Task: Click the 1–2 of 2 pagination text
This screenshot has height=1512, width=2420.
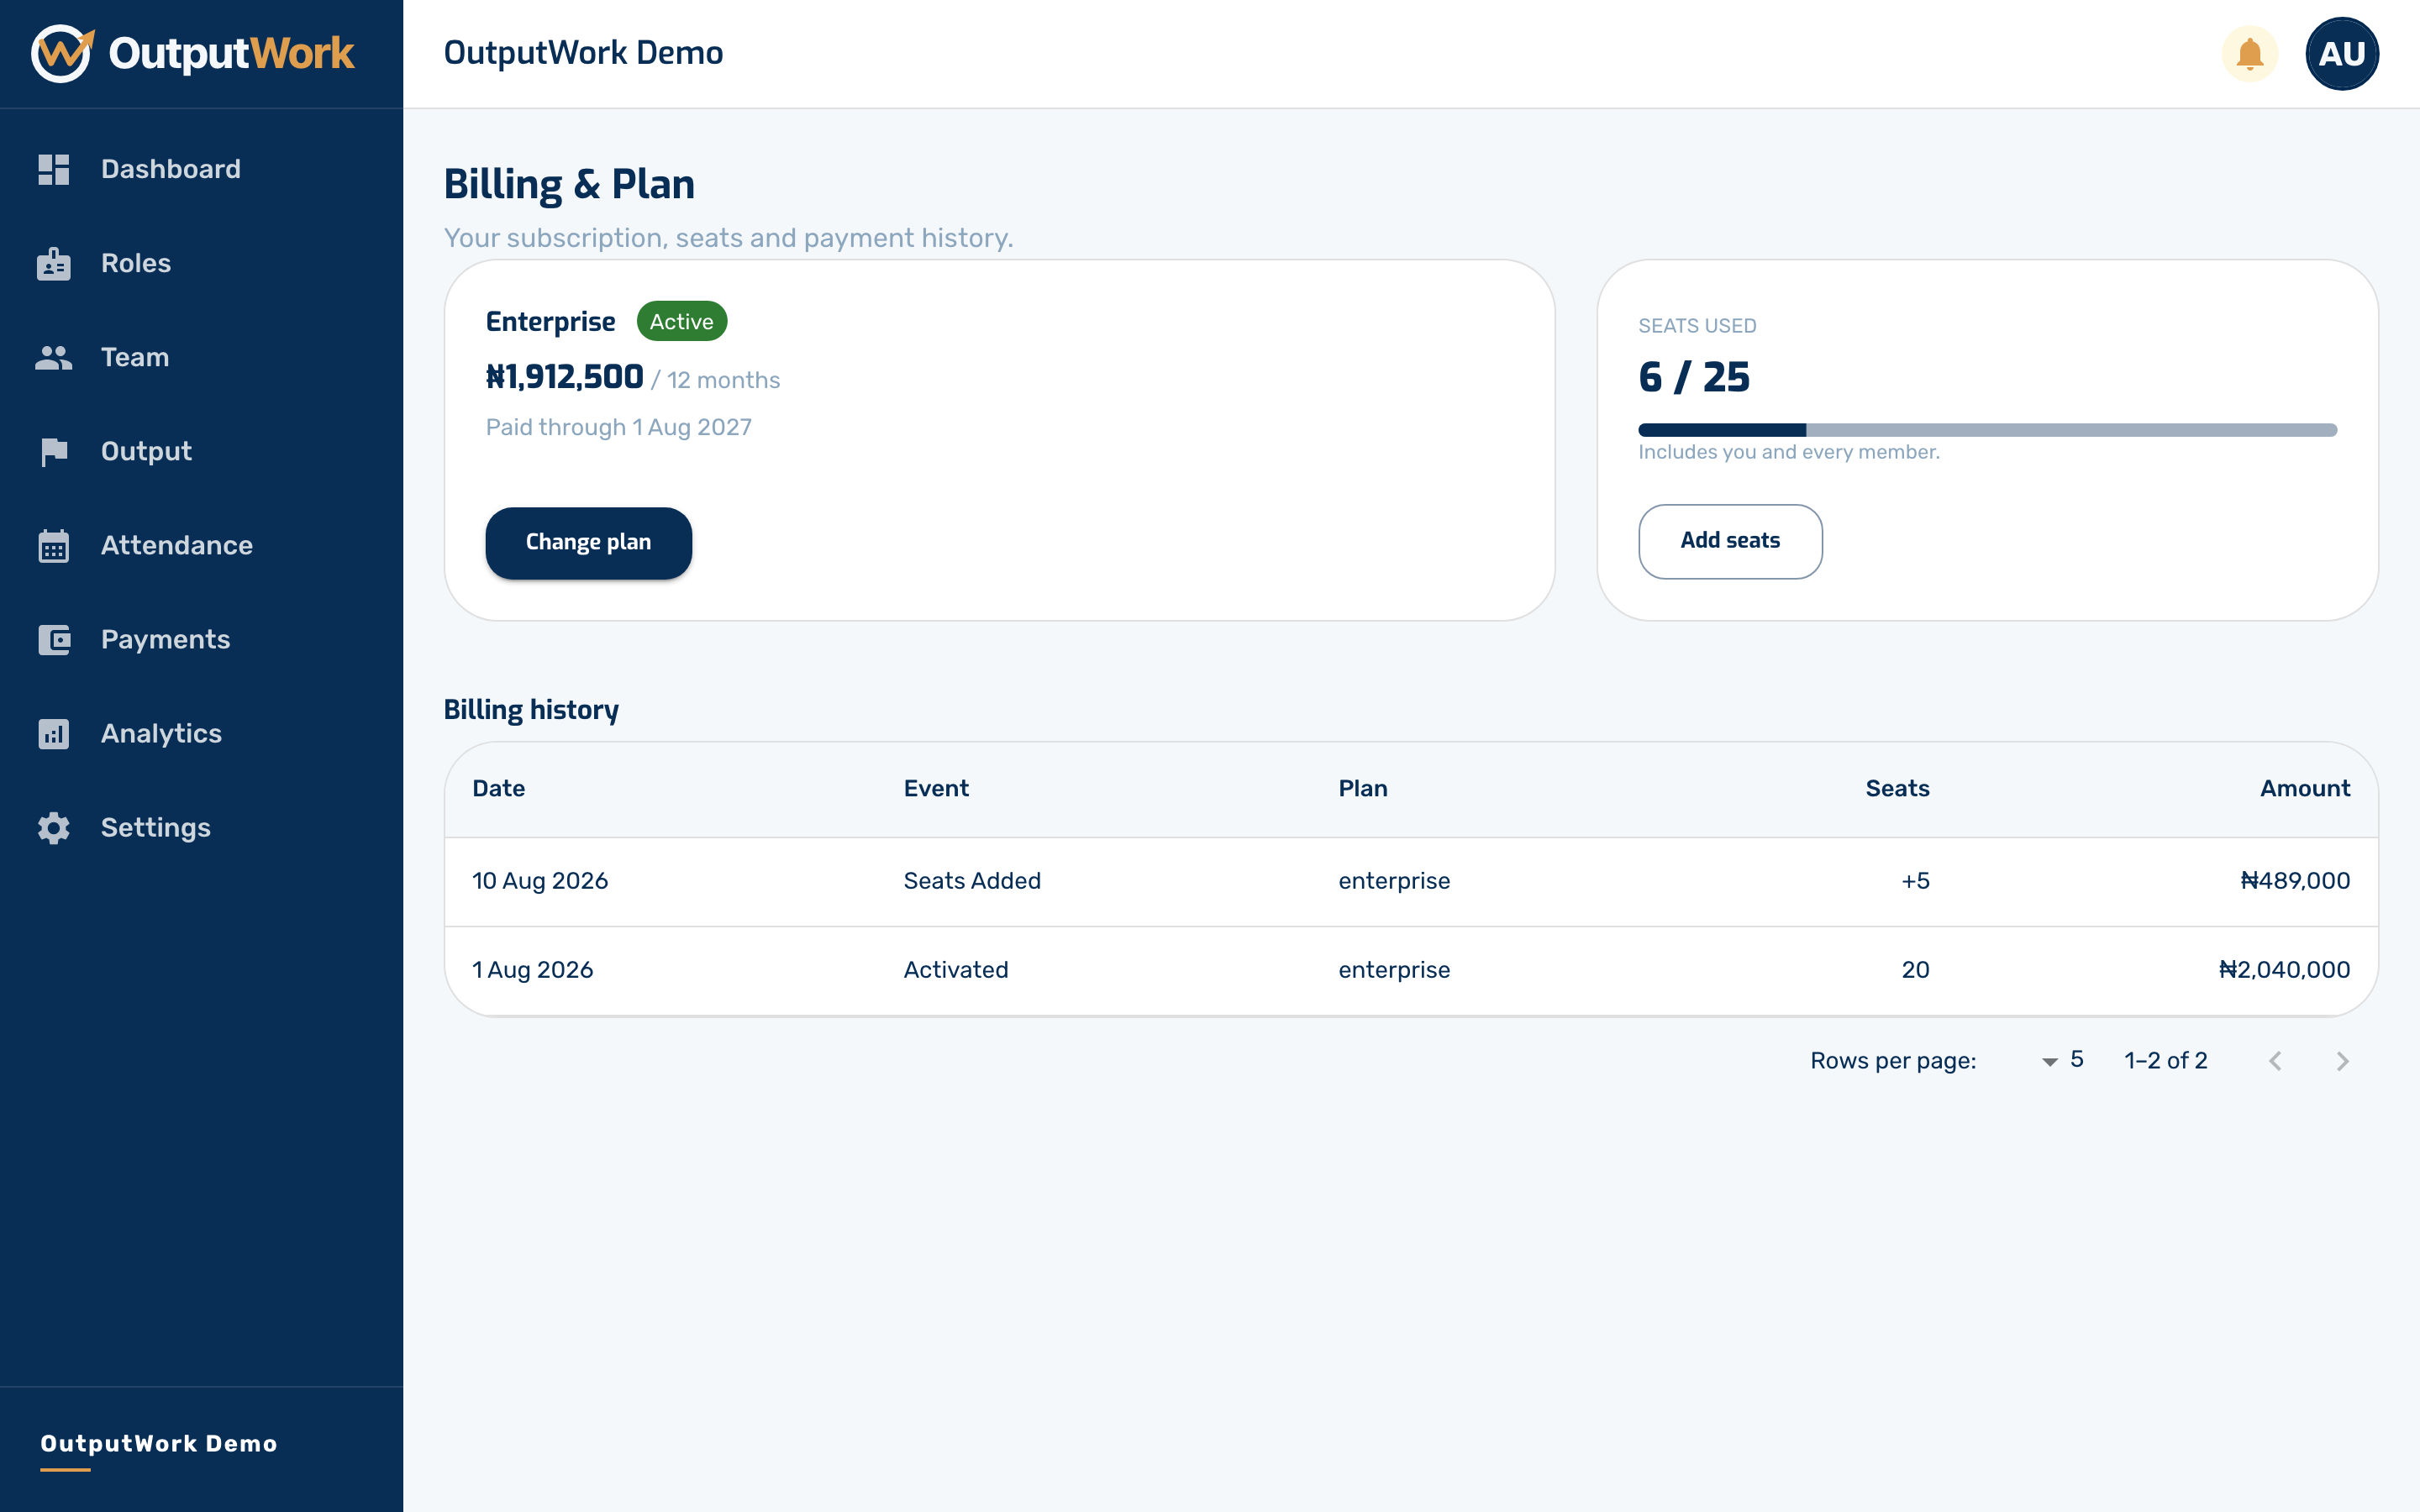Action: [x=2165, y=1061]
